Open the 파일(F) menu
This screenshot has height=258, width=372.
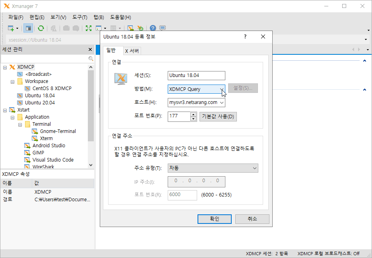coord(16,17)
